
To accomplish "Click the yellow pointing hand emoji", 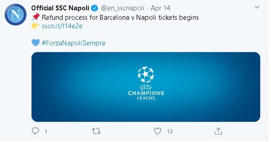I will pos(35,26).
